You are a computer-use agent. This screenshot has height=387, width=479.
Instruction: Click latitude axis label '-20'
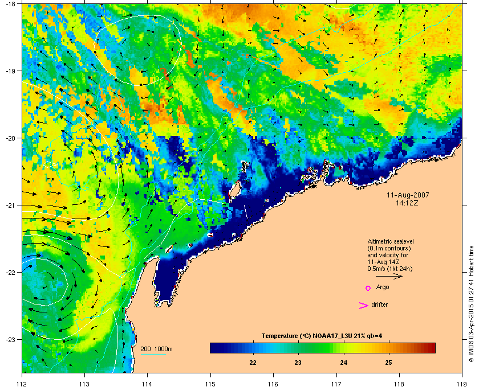[x=11, y=138]
